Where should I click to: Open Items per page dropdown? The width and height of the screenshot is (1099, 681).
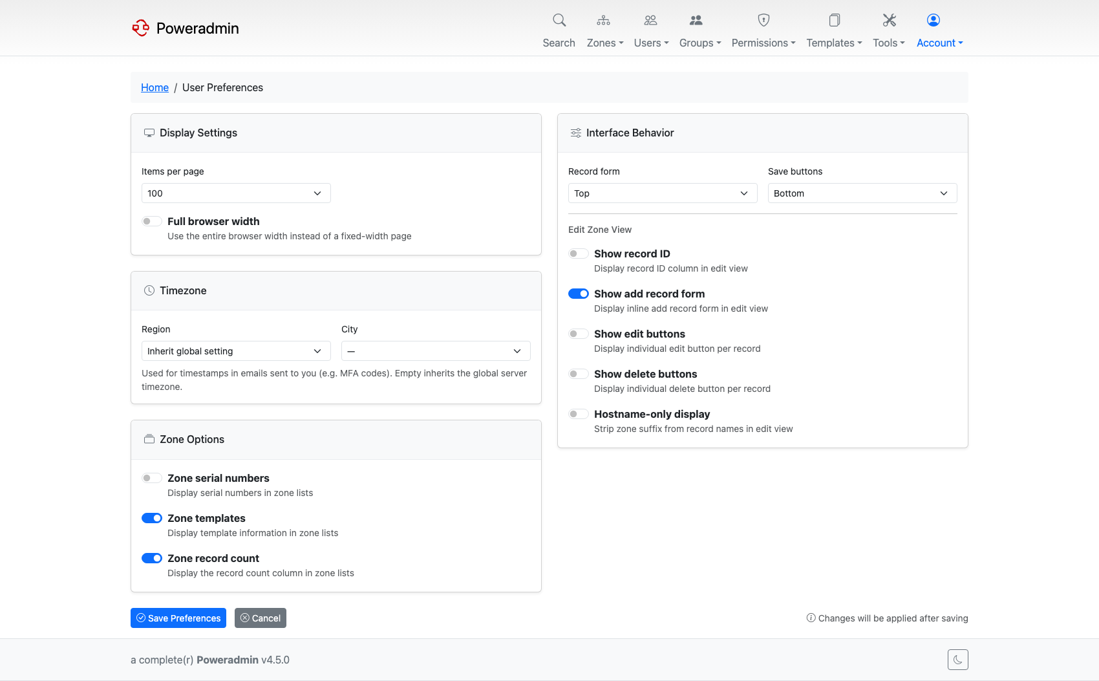(236, 193)
